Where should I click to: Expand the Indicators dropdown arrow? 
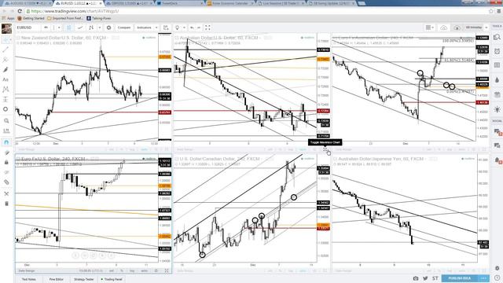click(x=156, y=28)
